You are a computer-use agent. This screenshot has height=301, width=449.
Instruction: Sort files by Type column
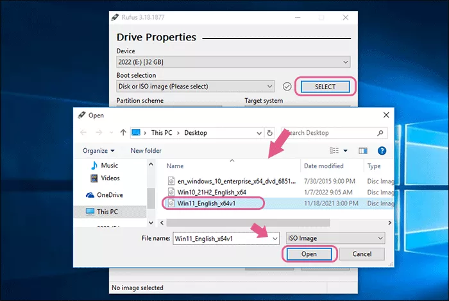click(374, 166)
